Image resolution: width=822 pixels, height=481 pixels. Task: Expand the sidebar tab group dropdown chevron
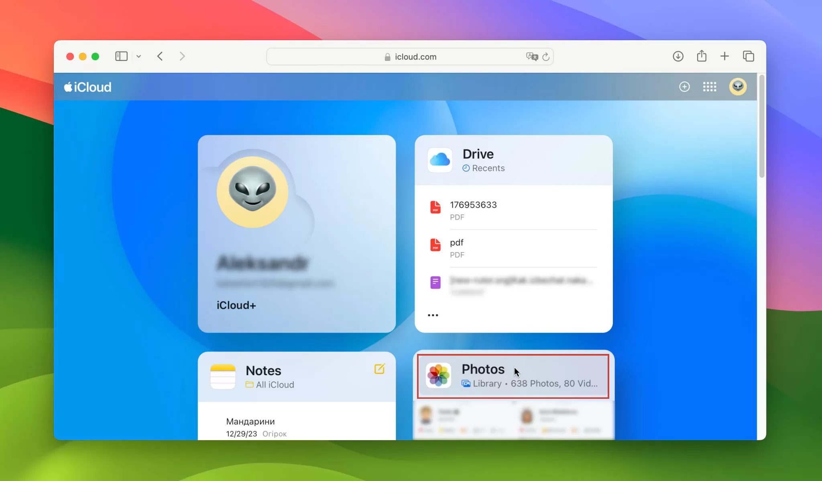pyautogui.click(x=138, y=57)
